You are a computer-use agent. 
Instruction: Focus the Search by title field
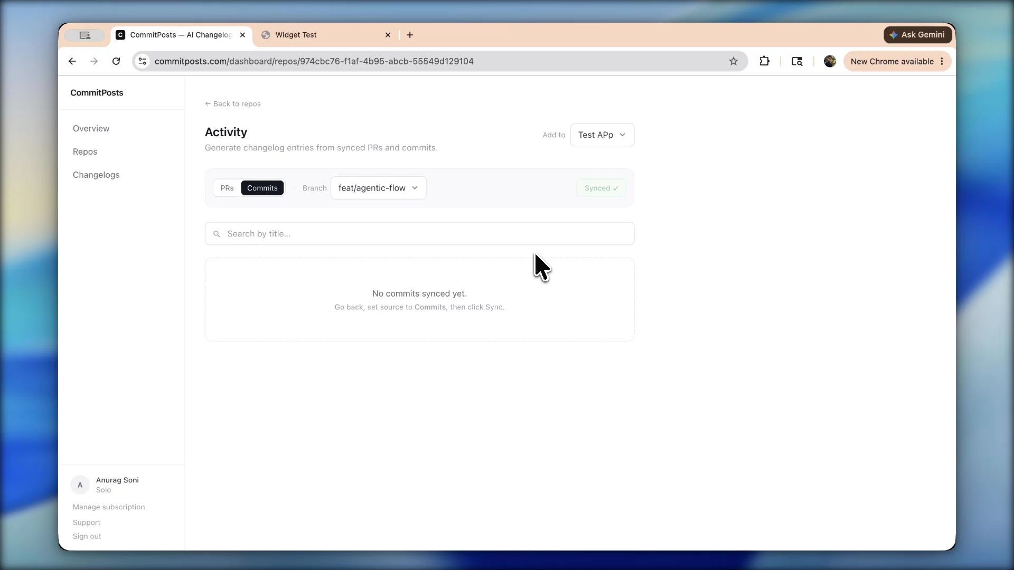click(419, 234)
